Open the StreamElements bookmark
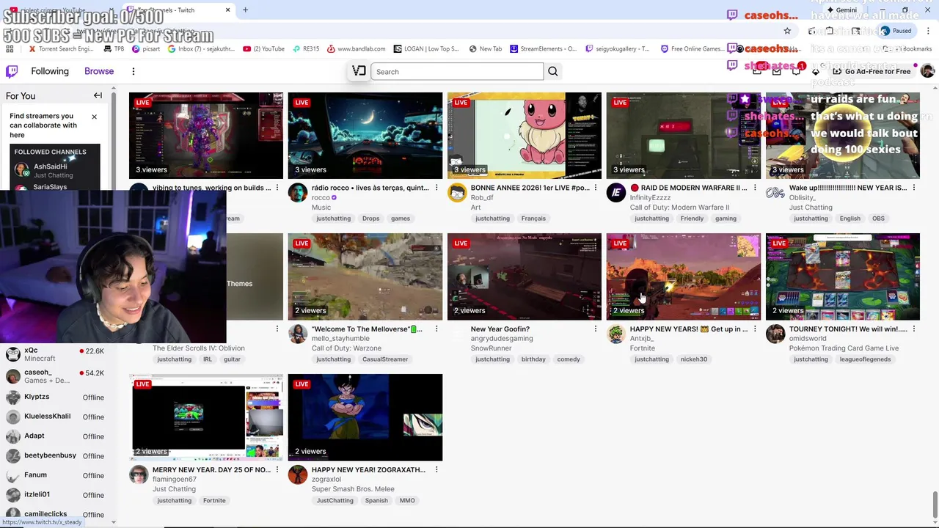The image size is (939, 528). (x=543, y=49)
